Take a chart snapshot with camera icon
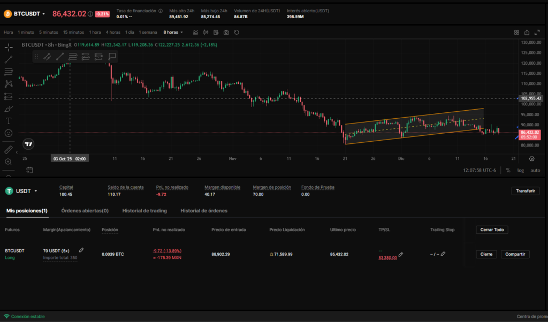 click(x=226, y=33)
